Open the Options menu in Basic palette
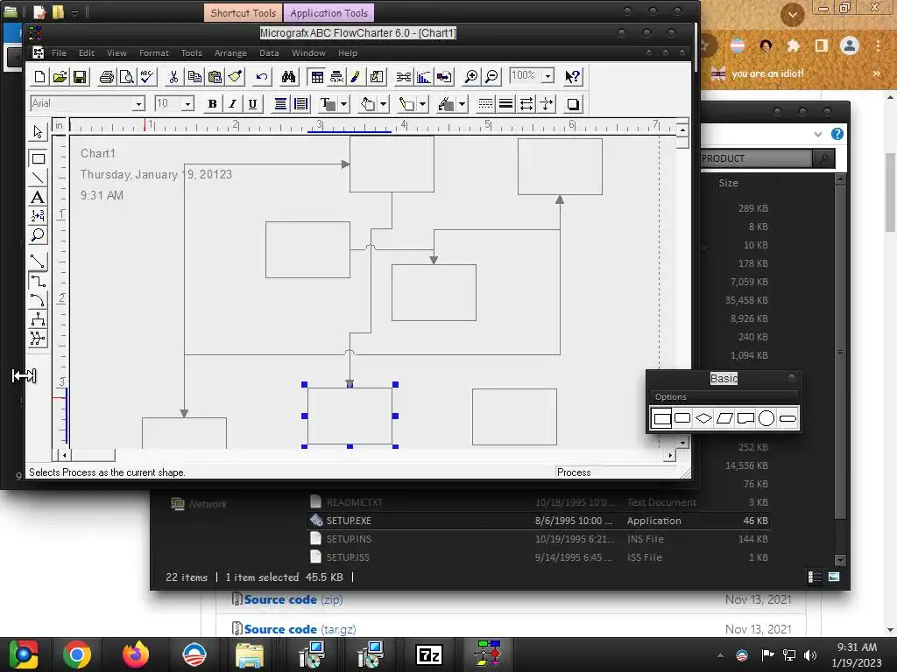The image size is (897, 672). 670,396
